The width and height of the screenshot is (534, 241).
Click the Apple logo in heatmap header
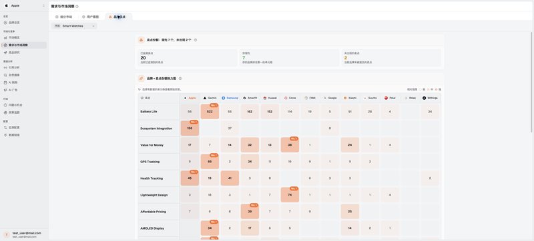[x=186, y=98]
